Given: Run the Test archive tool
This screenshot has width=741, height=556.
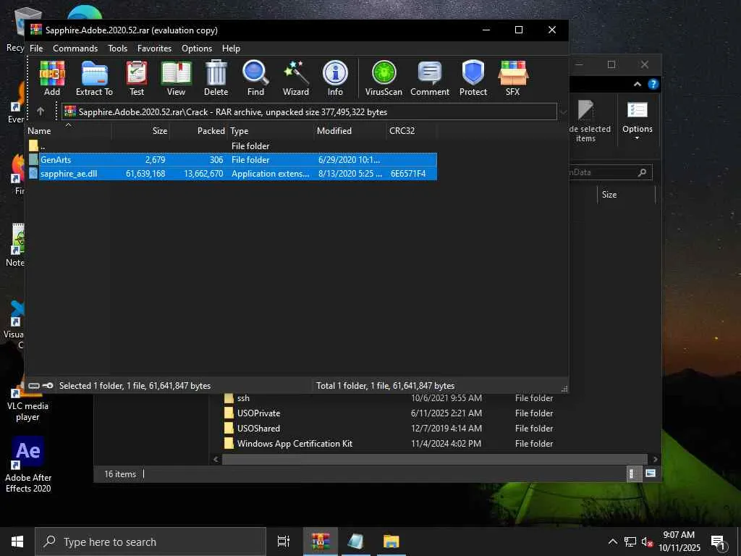Looking at the screenshot, I should 137,78.
